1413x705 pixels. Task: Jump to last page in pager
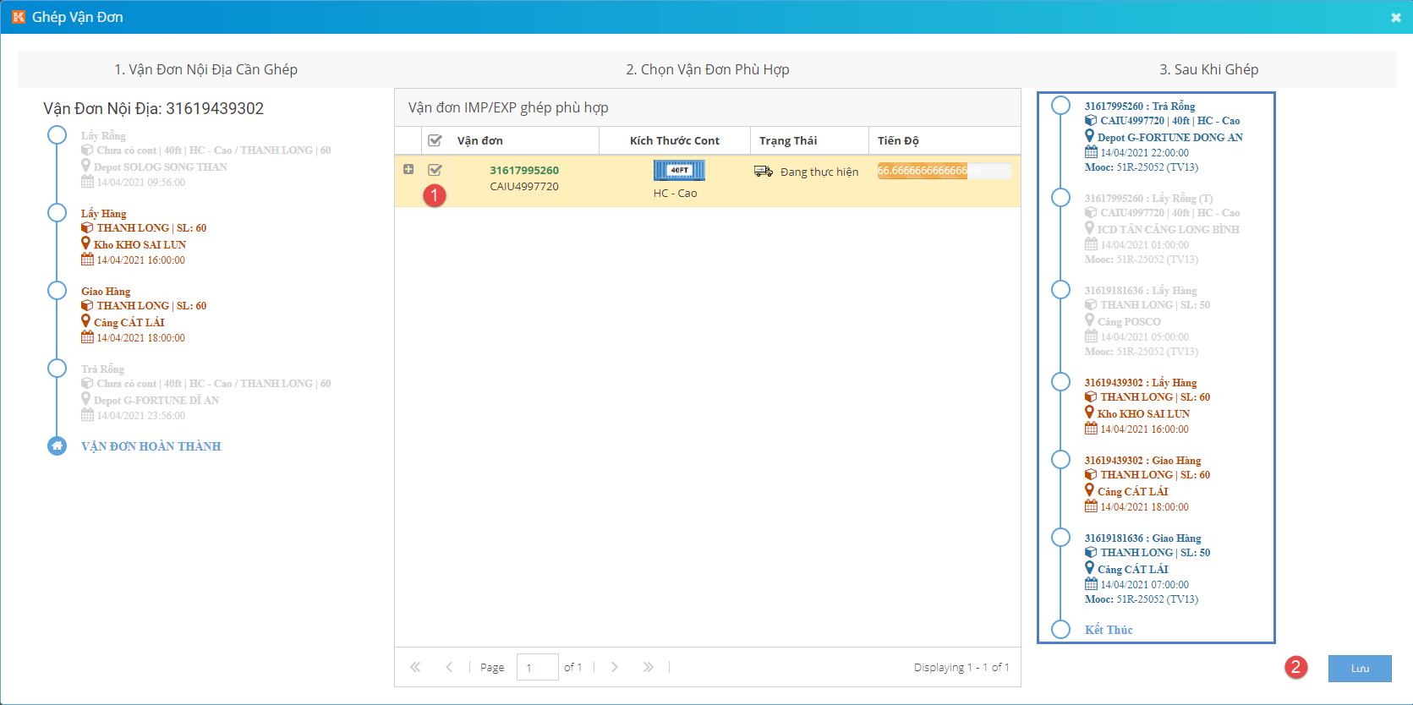[648, 667]
